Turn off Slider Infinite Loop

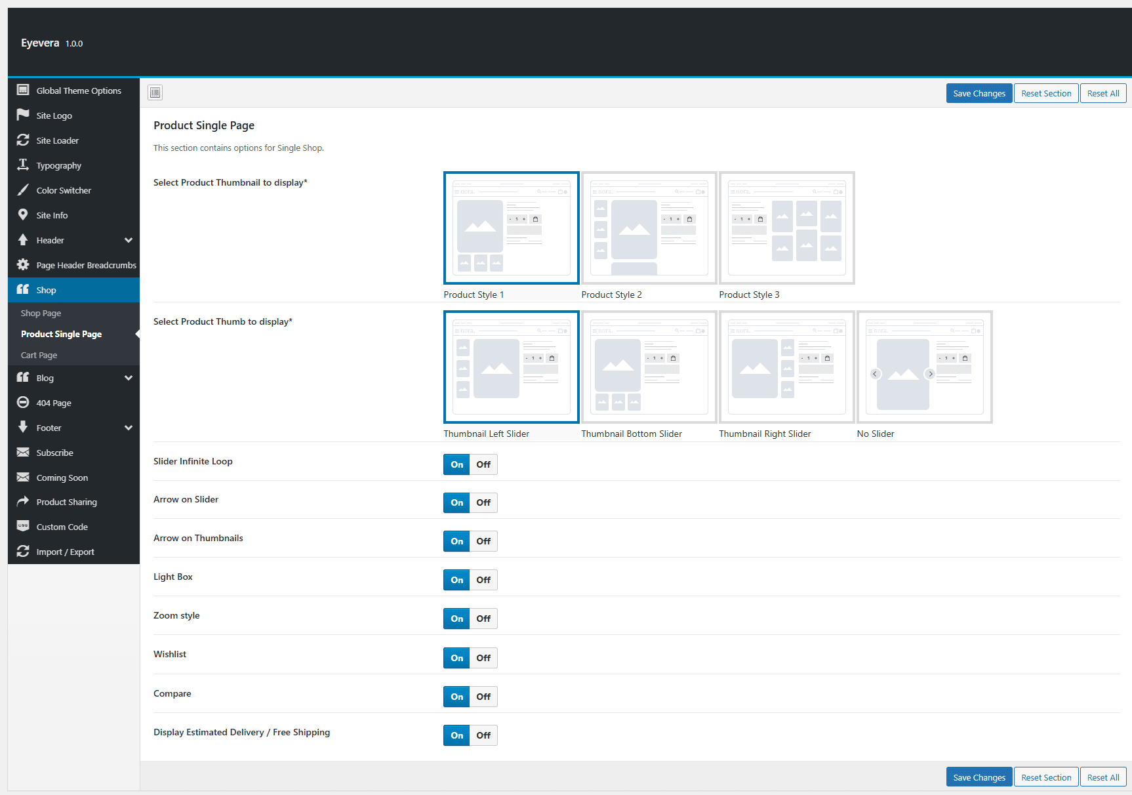(x=483, y=464)
